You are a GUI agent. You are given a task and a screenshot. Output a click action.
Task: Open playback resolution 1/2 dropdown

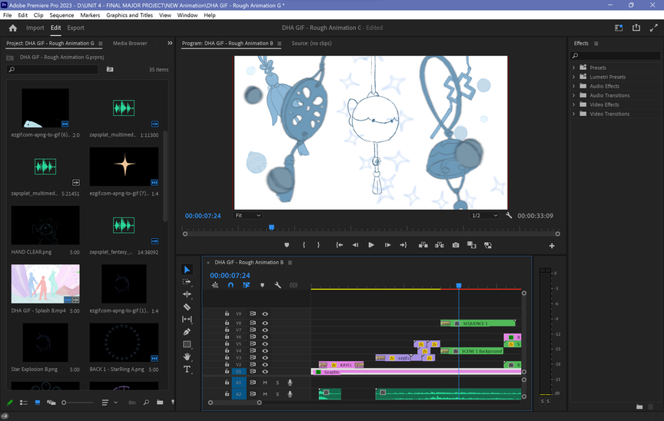(485, 216)
